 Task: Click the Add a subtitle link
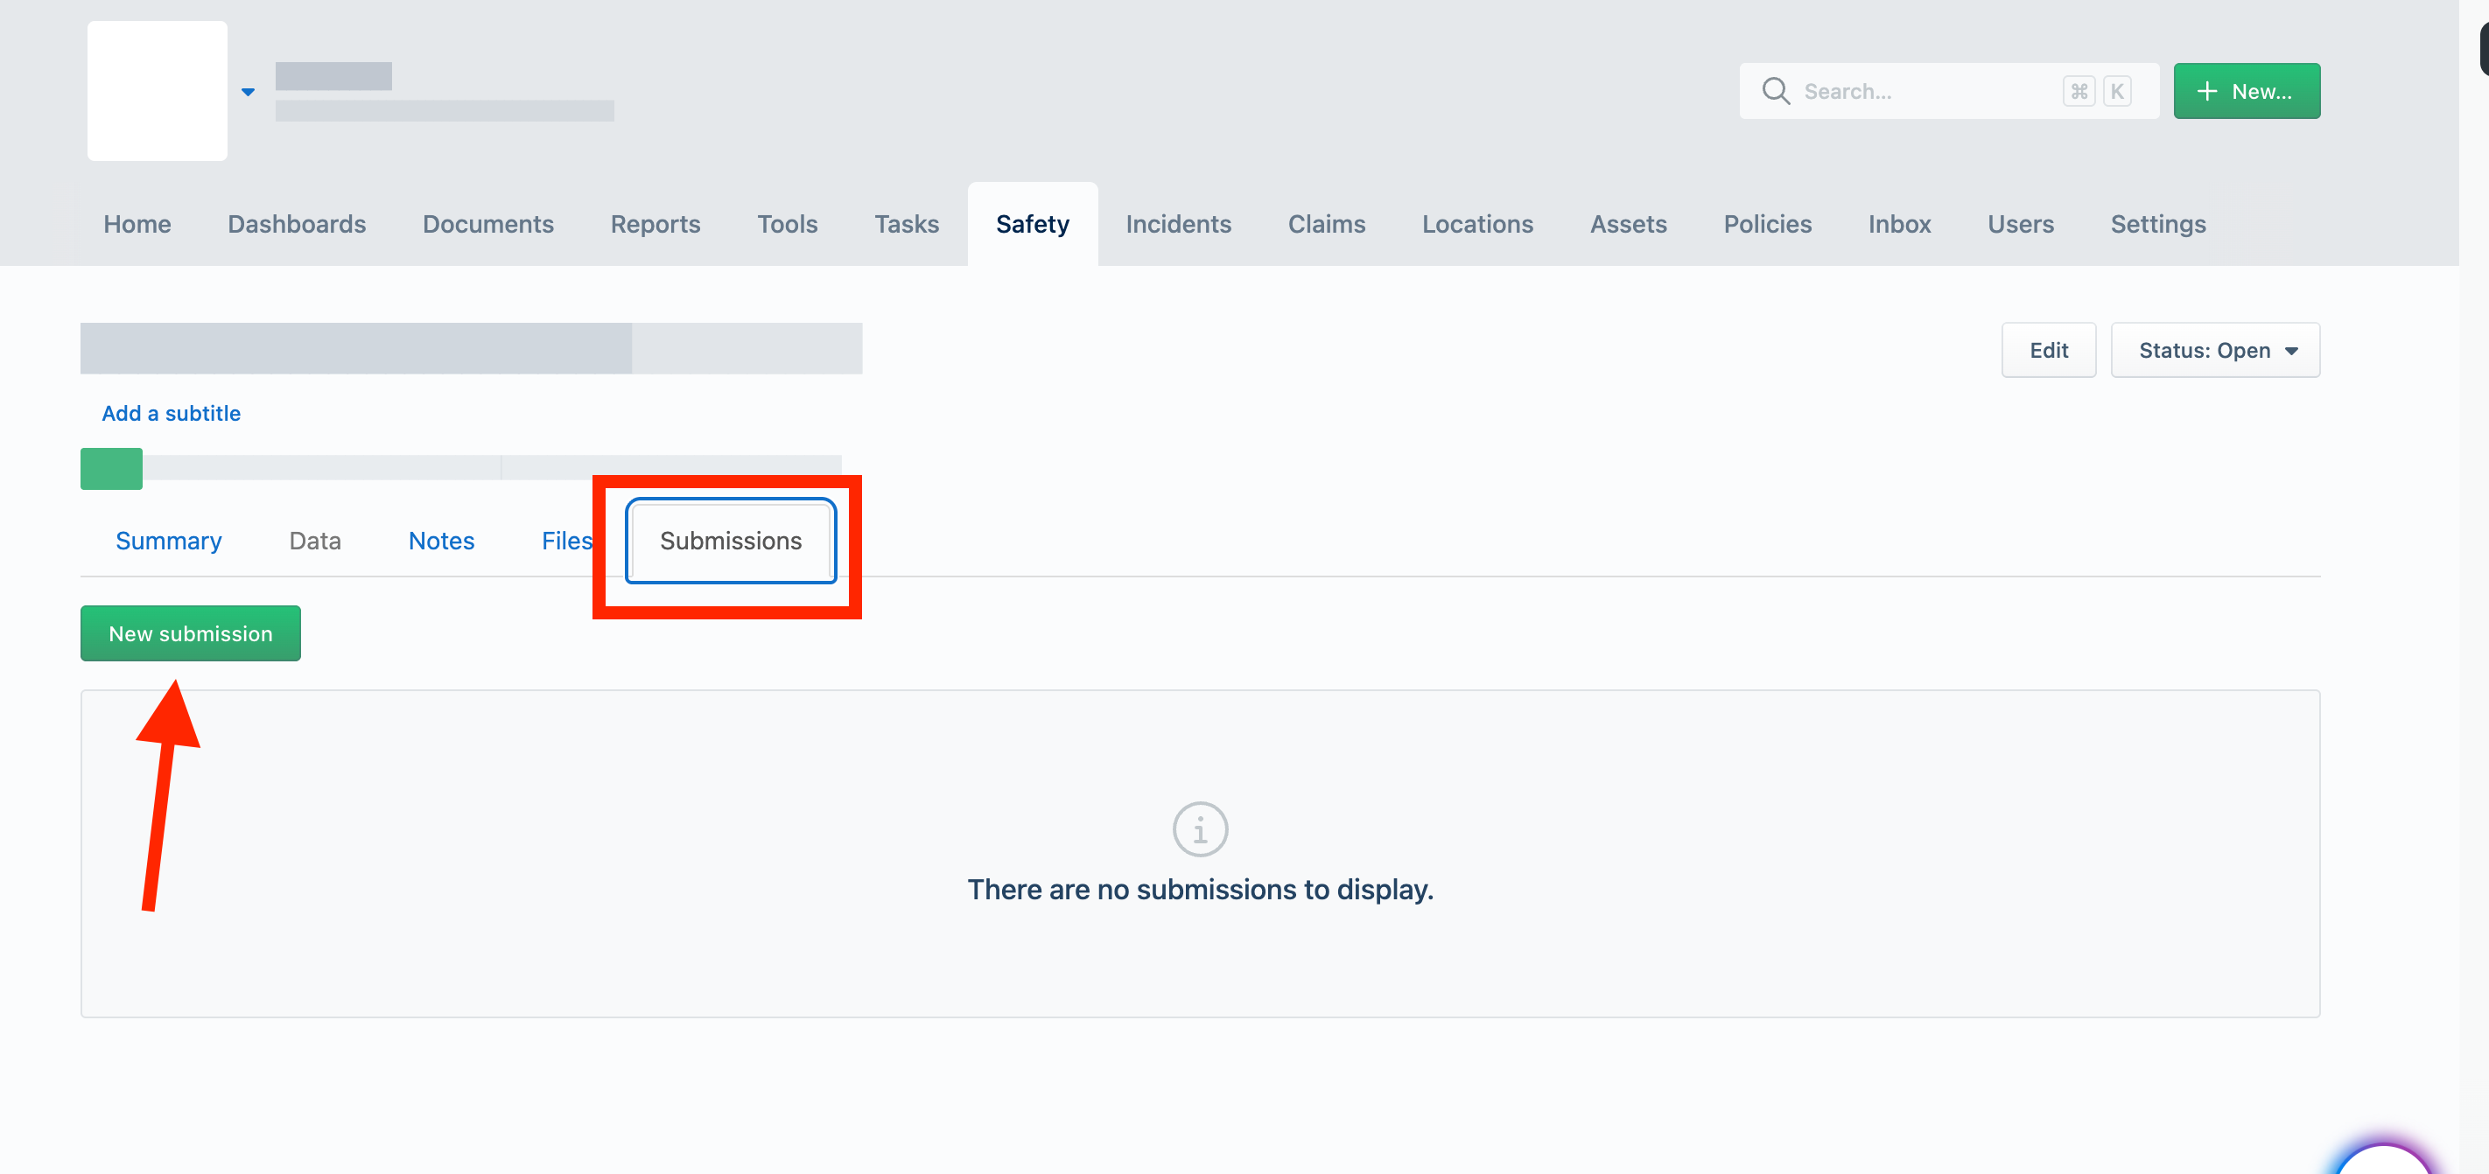click(x=171, y=413)
